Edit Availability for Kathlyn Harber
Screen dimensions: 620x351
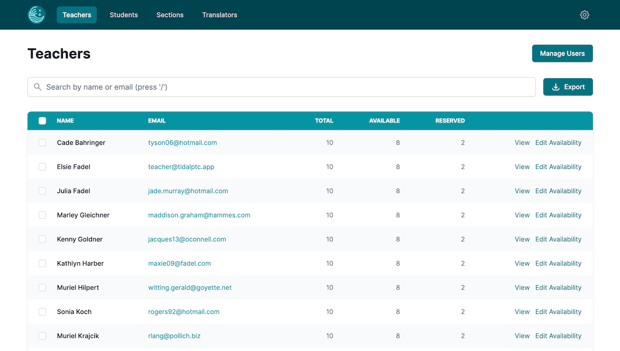click(x=558, y=263)
